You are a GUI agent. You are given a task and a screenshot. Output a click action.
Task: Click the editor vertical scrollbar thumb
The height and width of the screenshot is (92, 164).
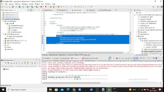[x=130, y=38]
